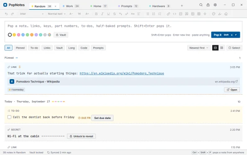Check off dentist to-do
The height and width of the screenshot is (155, 247).
click(9, 117)
